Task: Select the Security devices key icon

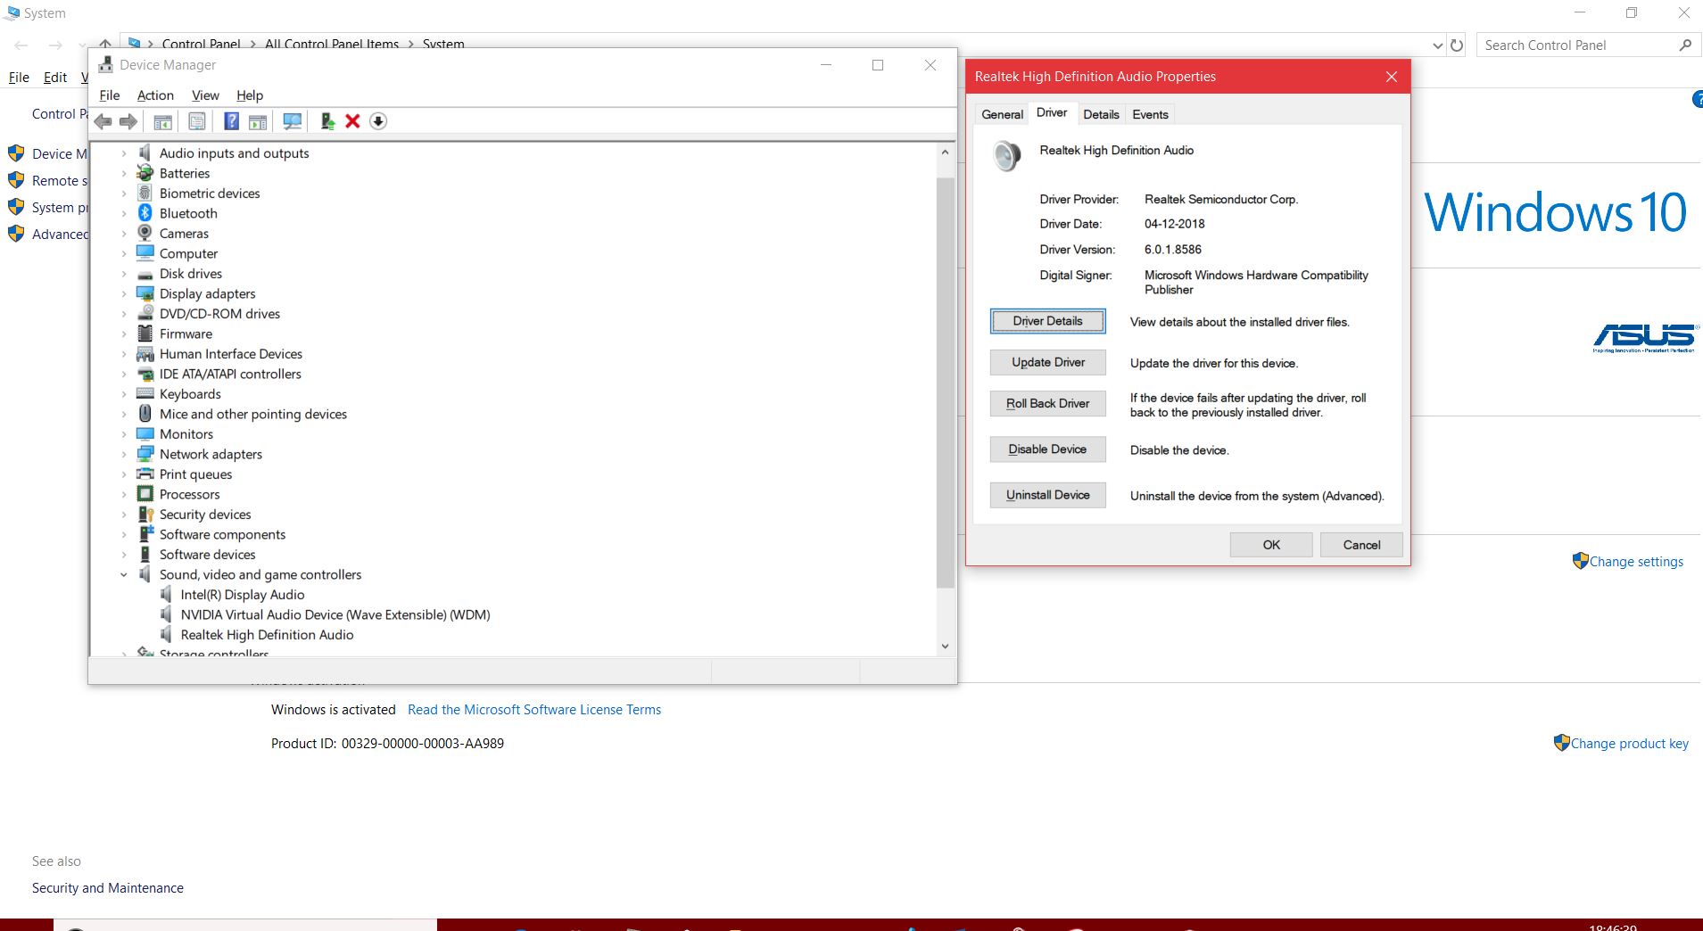Action: [x=145, y=515]
